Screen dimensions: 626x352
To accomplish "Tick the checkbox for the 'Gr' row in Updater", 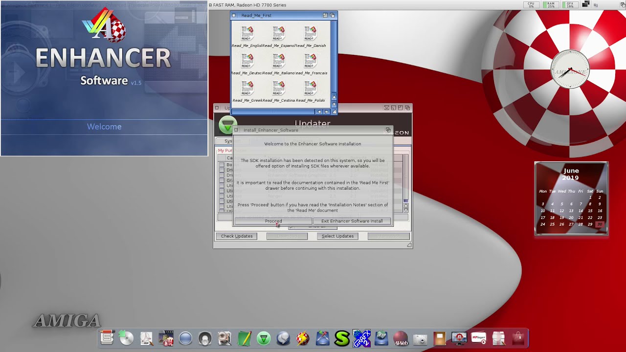I will pos(222,180).
